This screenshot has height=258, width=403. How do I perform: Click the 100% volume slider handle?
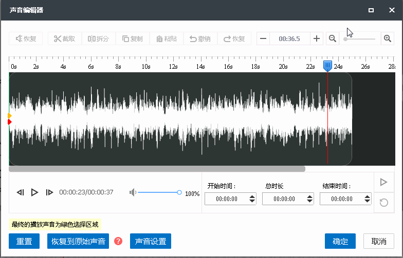click(179, 192)
